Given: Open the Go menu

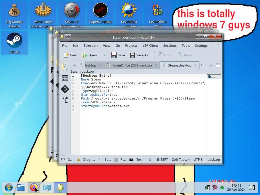Looking at the screenshot, I should click(118, 46).
